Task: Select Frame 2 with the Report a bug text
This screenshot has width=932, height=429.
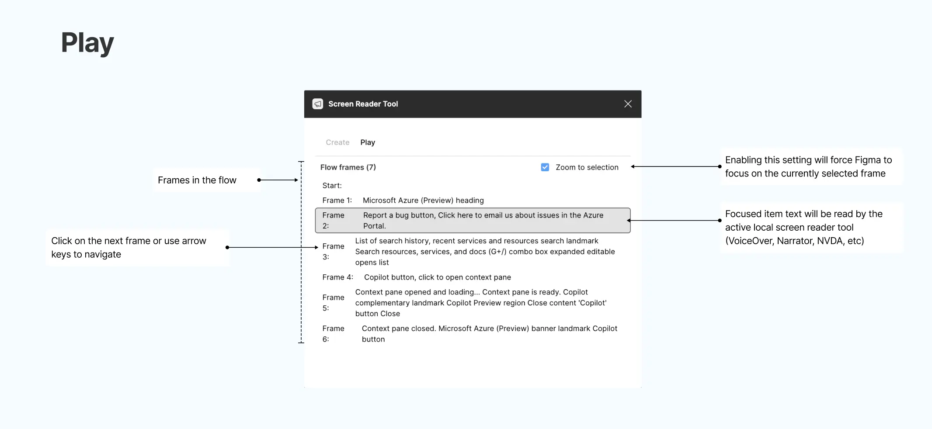Action: tap(472, 220)
